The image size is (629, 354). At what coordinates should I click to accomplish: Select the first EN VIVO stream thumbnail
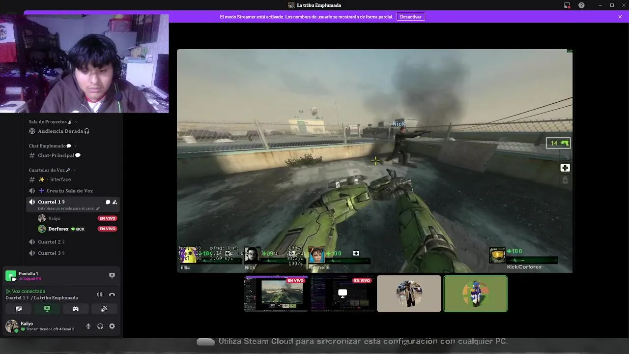click(x=276, y=294)
